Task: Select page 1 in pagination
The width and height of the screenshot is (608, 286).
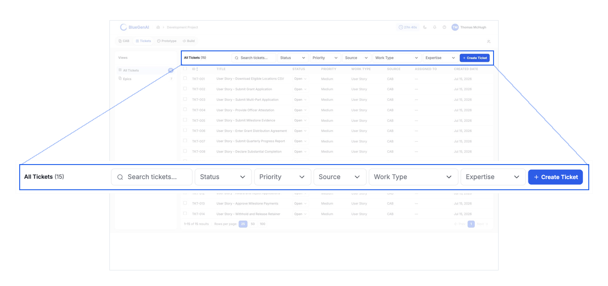Action: tap(471, 224)
